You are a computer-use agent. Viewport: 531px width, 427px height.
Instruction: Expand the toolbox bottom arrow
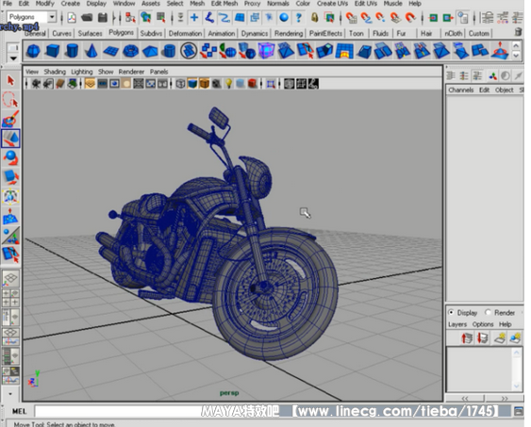10,394
